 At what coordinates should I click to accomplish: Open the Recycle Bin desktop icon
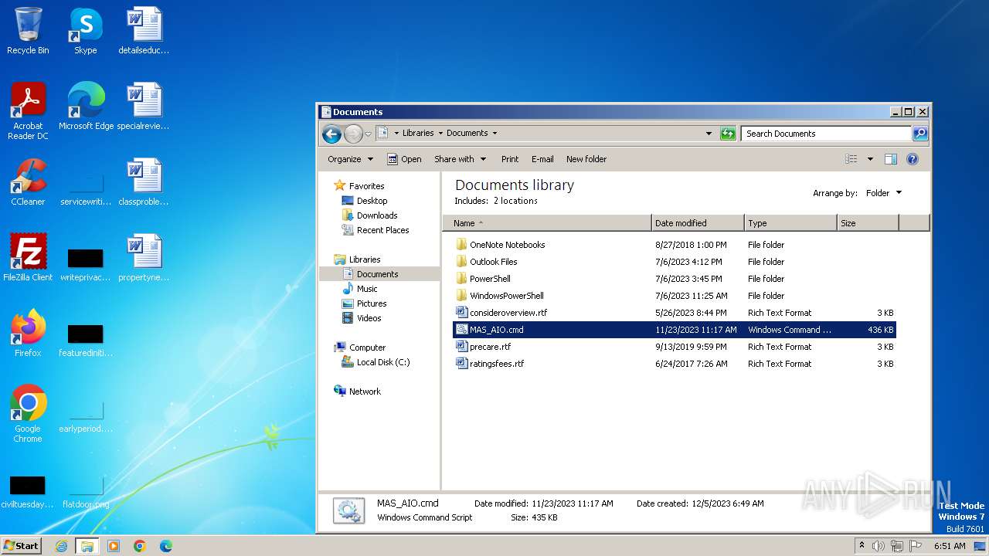pos(28,31)
